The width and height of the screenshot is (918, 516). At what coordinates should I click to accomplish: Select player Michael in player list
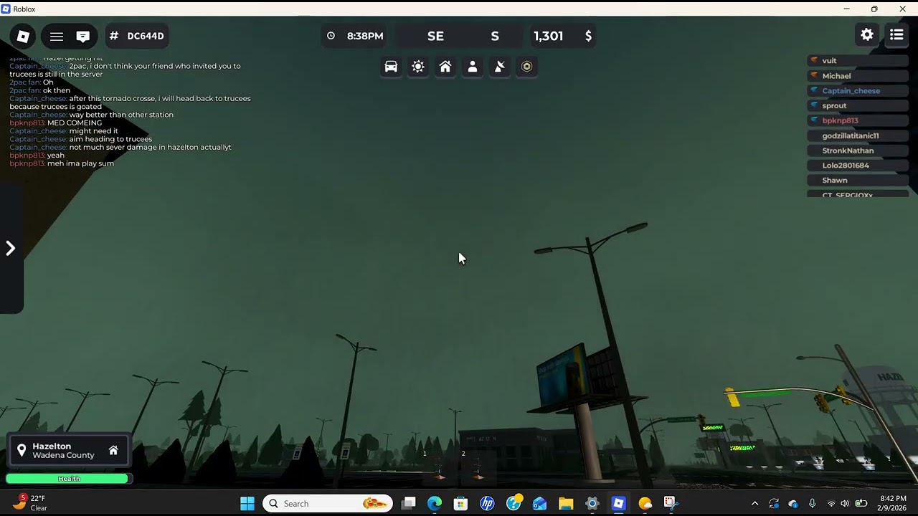tap(857, 76)
